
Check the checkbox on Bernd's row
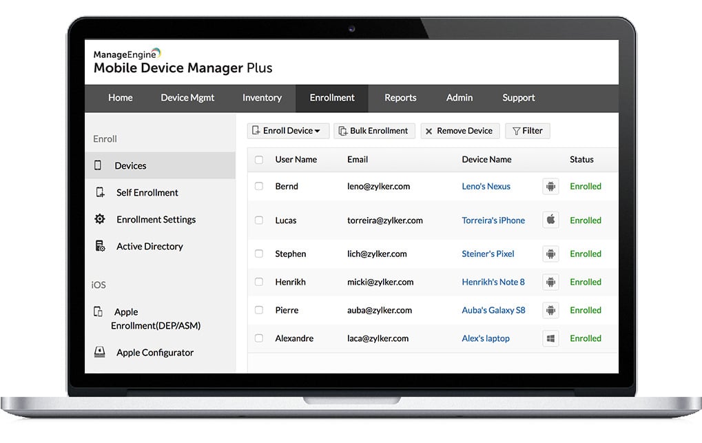point(258,186)
